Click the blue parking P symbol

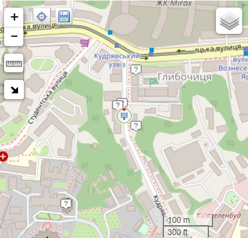pos(152,82)
